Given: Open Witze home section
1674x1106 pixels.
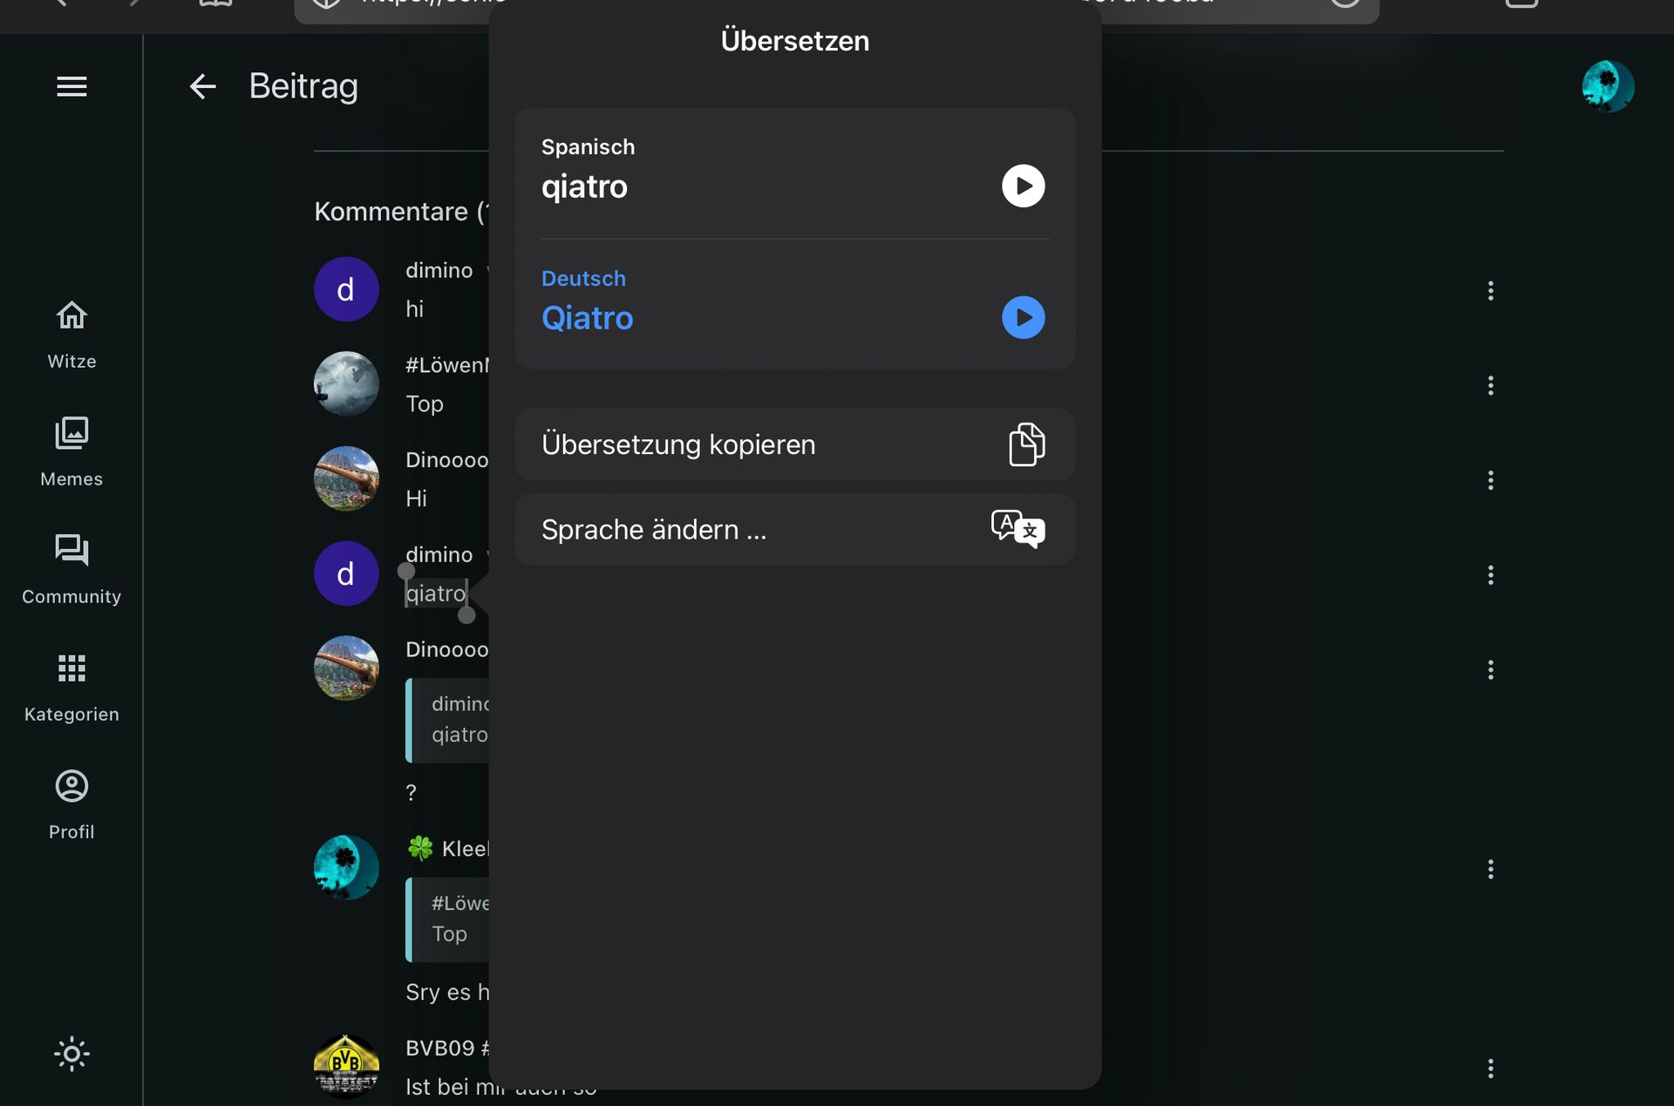Looking at the screenshot, I should [x=71, y=335].
